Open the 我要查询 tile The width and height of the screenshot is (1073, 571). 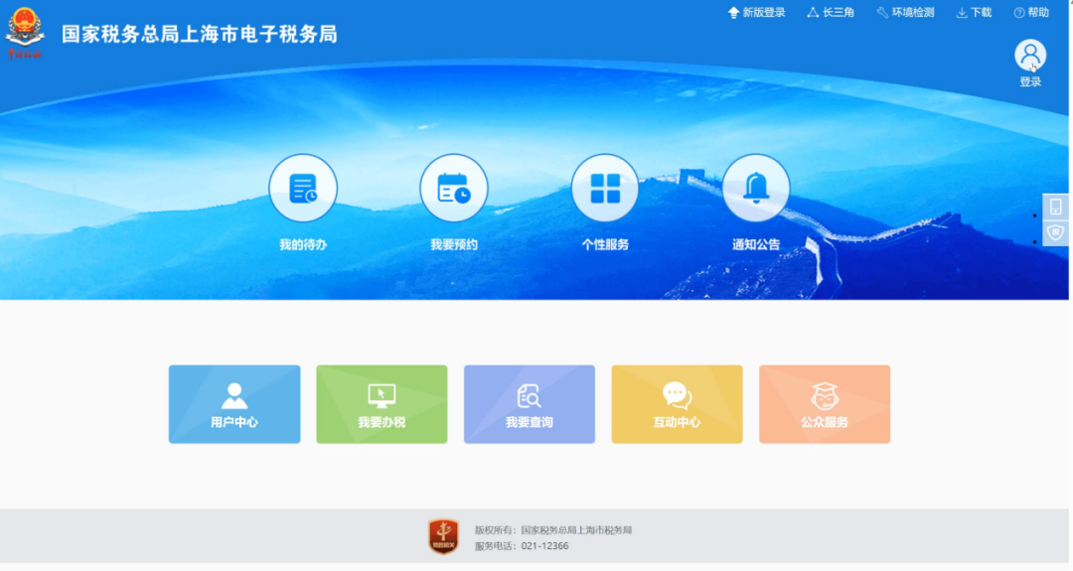(x=529, y=404)
